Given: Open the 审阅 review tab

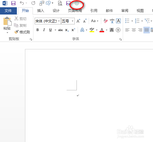Looking at the screenshot, I should click(125, 11).
